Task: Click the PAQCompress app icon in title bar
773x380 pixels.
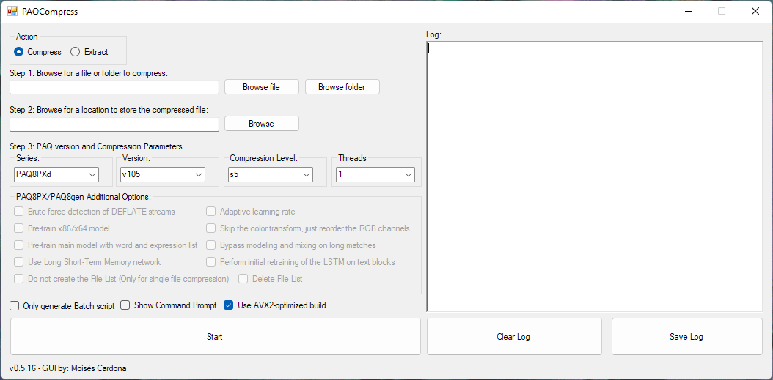Action: tap(12, 11)
